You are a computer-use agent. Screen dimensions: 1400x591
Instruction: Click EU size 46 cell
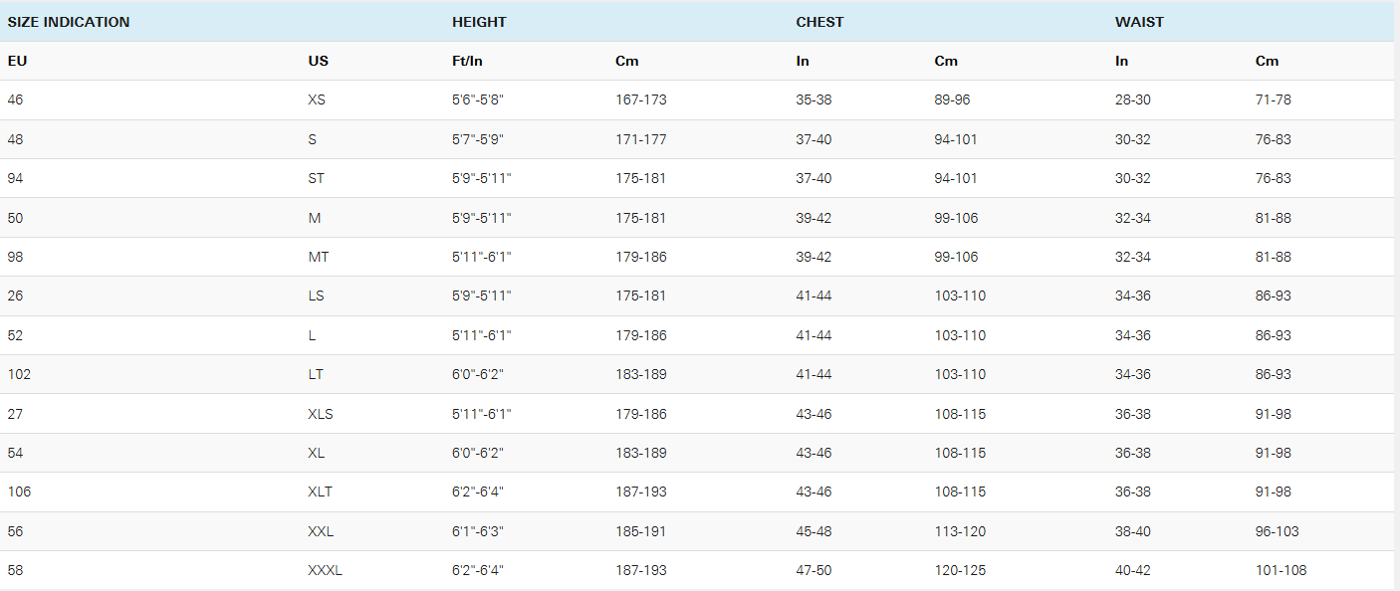(x=15, y=99)
